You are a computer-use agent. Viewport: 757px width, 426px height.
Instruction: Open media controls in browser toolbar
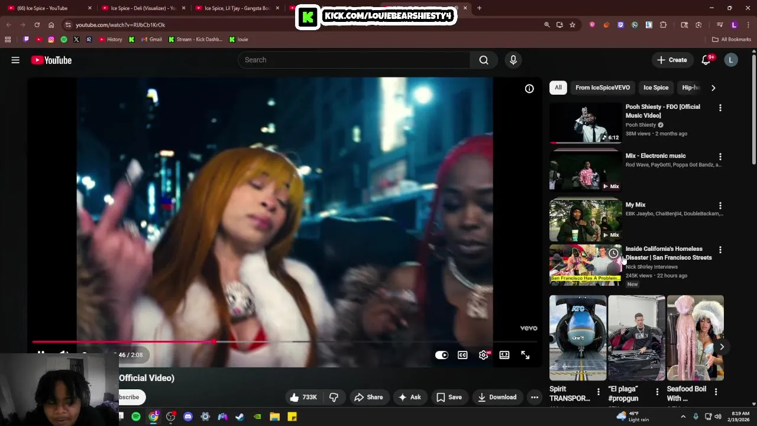(720, 25)
